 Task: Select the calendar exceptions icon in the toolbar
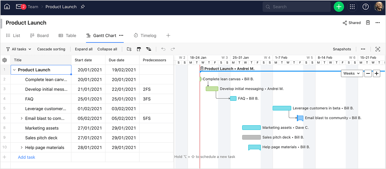139,49
